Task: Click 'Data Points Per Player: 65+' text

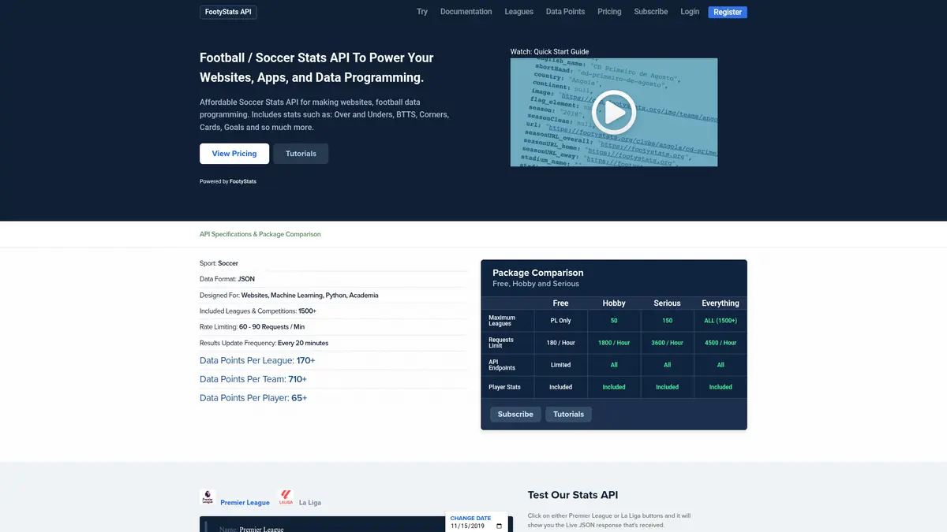Action: click(253, 398)
